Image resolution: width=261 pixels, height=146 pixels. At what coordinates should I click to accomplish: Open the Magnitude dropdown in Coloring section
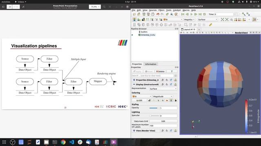[x=163, y=97]
